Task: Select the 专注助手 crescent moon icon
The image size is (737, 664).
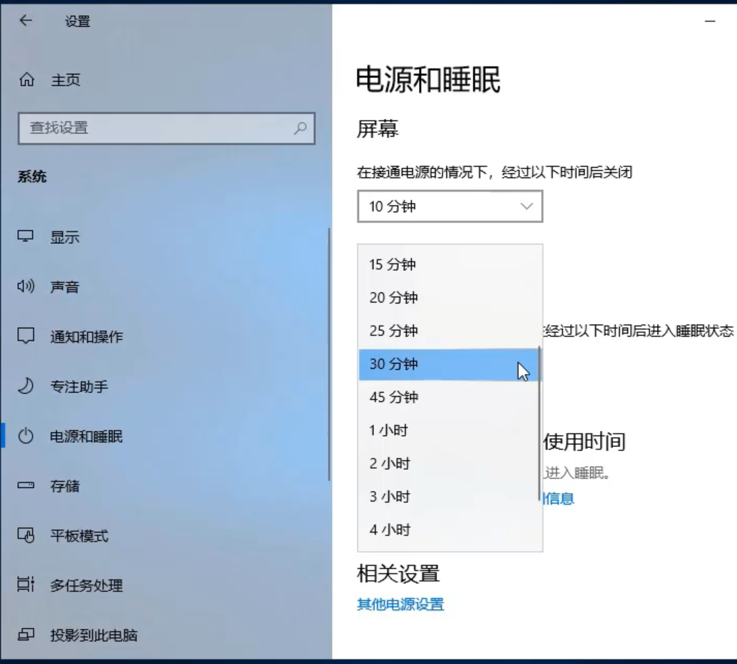Action: tap(26, 386)
